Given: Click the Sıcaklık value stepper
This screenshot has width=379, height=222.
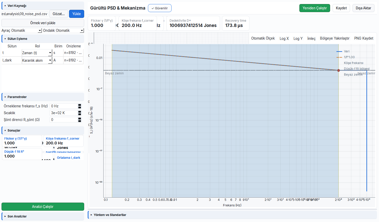Looking at the screenshot, I should pyautogui.click(x=80, y=113).
